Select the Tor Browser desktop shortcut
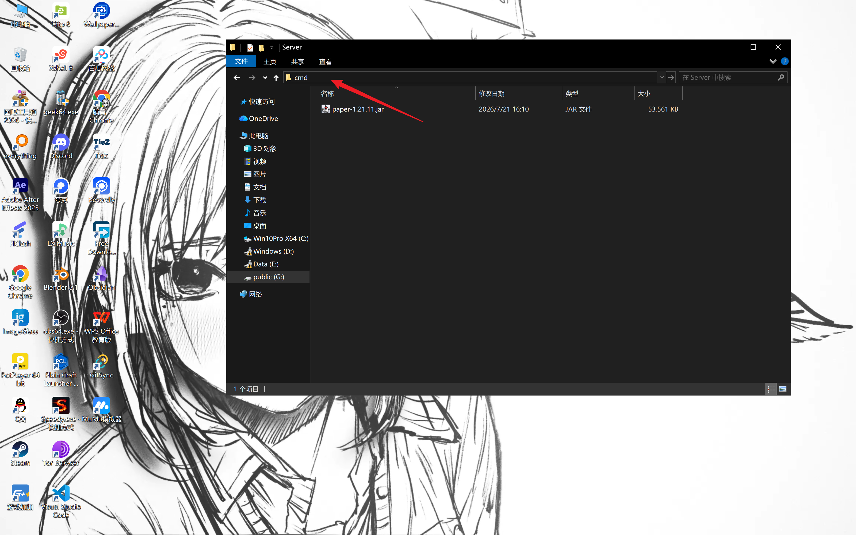The image size is (856, 535). point(61,454)
